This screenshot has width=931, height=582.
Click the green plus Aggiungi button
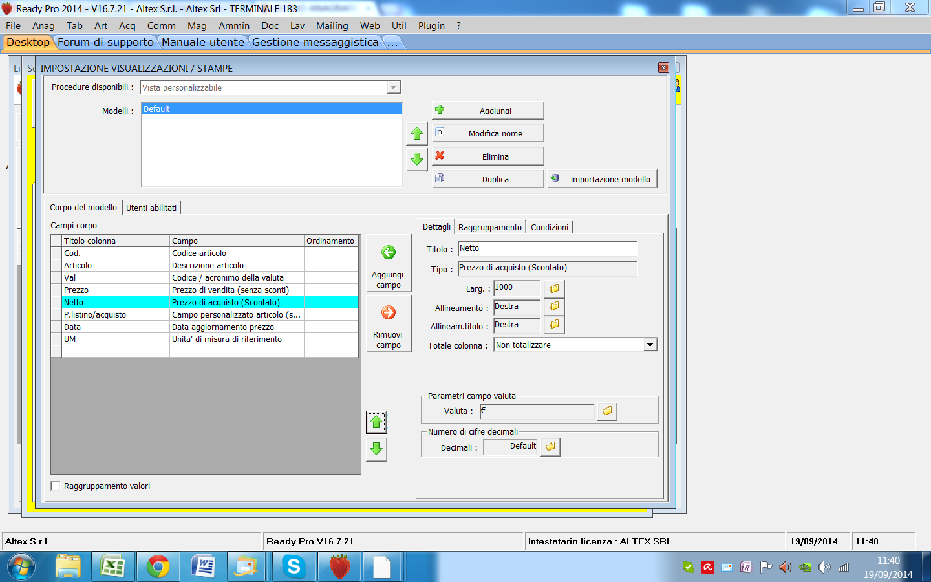pyautogui.click(x=487, y=110)
